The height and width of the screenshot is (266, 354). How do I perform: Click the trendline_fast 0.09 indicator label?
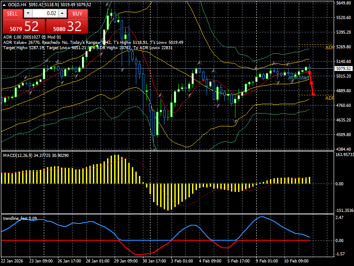pos(20,219)
